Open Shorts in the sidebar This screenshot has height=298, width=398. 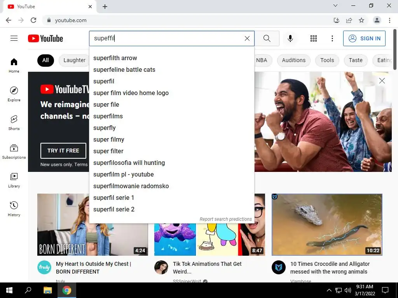(x=14, y=123)
